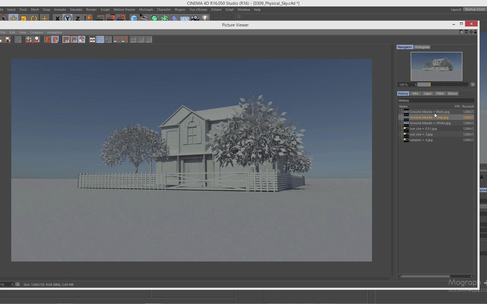Image resolution: width=487 pixels, height=304 pixels.
Task: Open MoGraph menu in main menu bar
Action: click(x=146, y=10)
